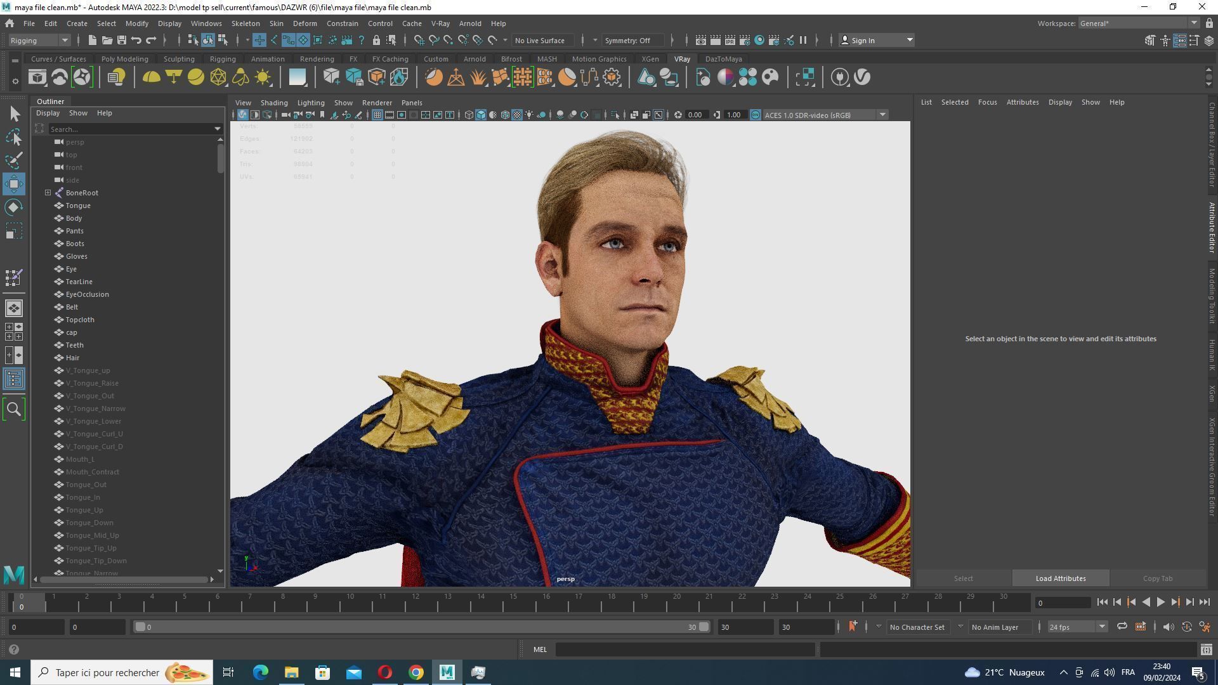The width and height of the screenshot is (1218, 685).
Task: Click the V-Ray dome light shelf icon
Action: pyautogui.click(x=151, y=77)
